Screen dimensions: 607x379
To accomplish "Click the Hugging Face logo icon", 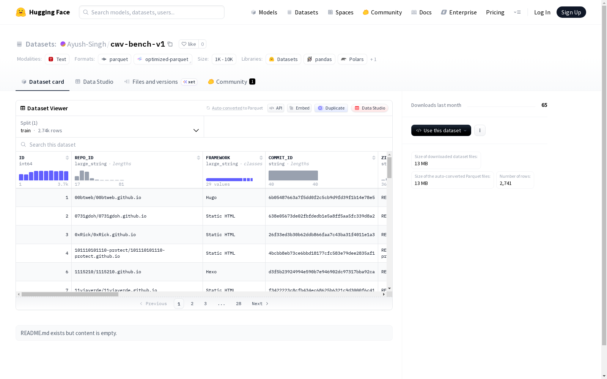I will 21,12.
